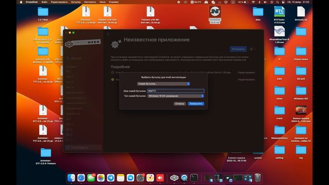This screenshot has width=329, height=185.
Task: Open the options dropdown beside Установить
Action: coord(252,49)
